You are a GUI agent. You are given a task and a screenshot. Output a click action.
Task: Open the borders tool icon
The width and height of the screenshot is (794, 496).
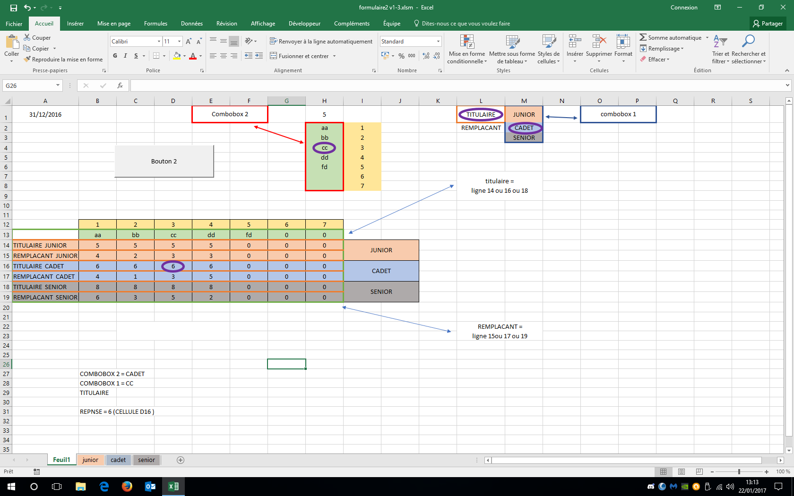pos(156,56)
